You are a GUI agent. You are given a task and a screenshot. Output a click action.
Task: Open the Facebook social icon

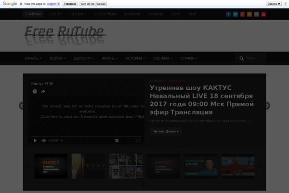(228, 14)
